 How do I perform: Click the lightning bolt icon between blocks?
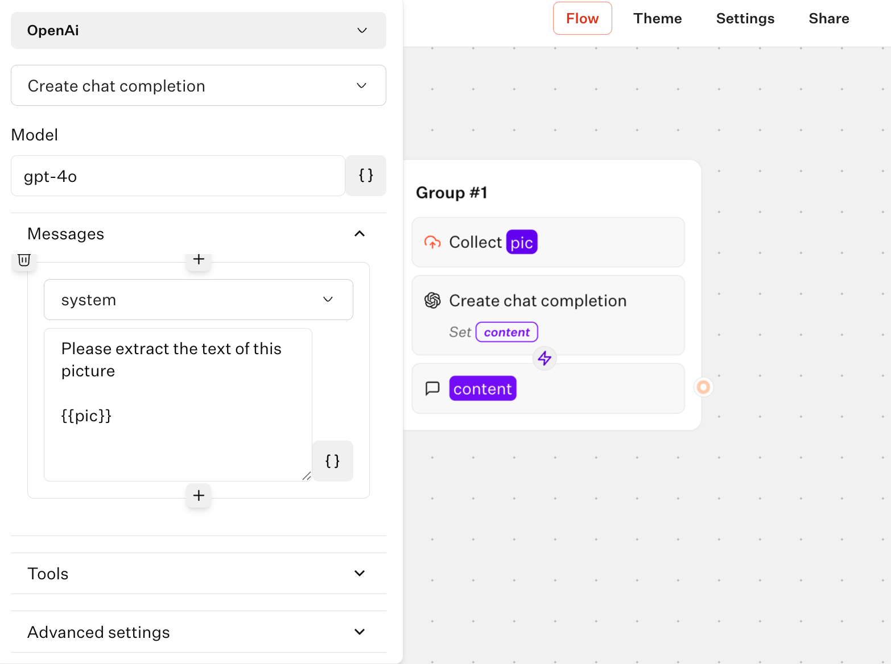pos(544,358)
